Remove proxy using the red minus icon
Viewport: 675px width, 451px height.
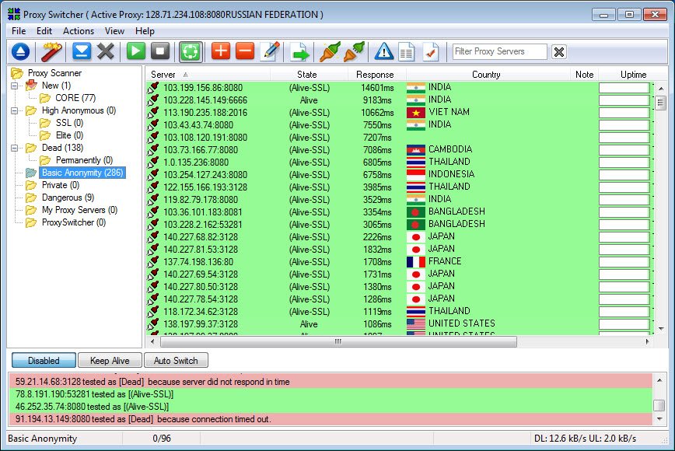pyautogui.click(x=245, y=51)
